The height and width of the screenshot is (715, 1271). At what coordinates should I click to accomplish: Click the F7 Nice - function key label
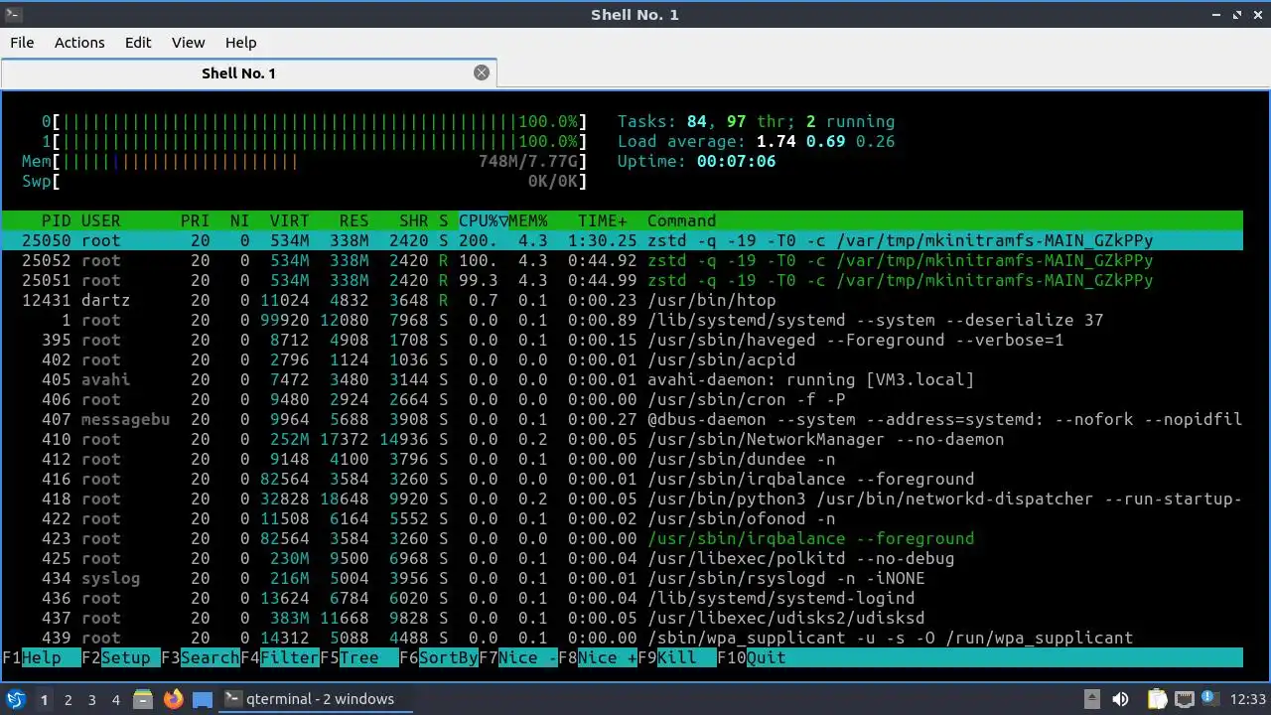click(518, 657)
